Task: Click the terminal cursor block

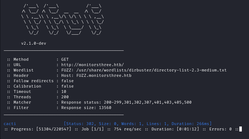Action: coord(240,129)
